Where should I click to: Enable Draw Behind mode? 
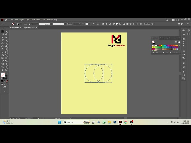(x=4, y=84)
